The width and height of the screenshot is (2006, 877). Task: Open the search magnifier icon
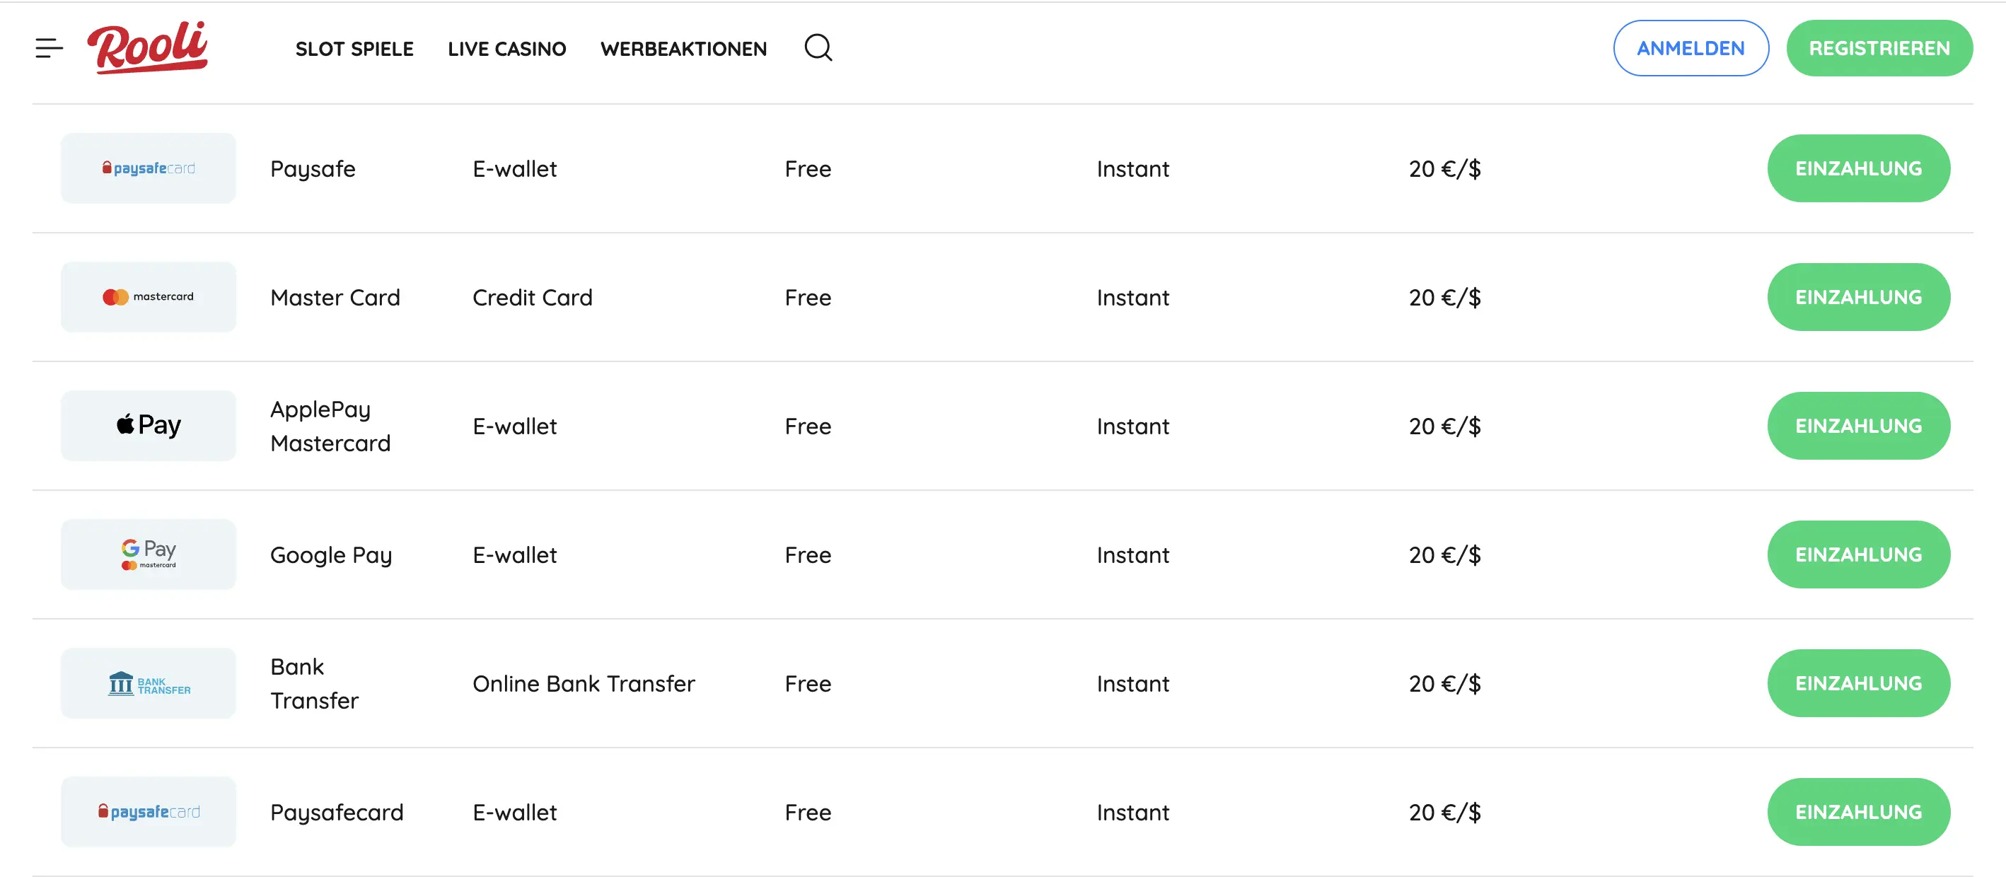pyautogui.click(x=818, y=47)
